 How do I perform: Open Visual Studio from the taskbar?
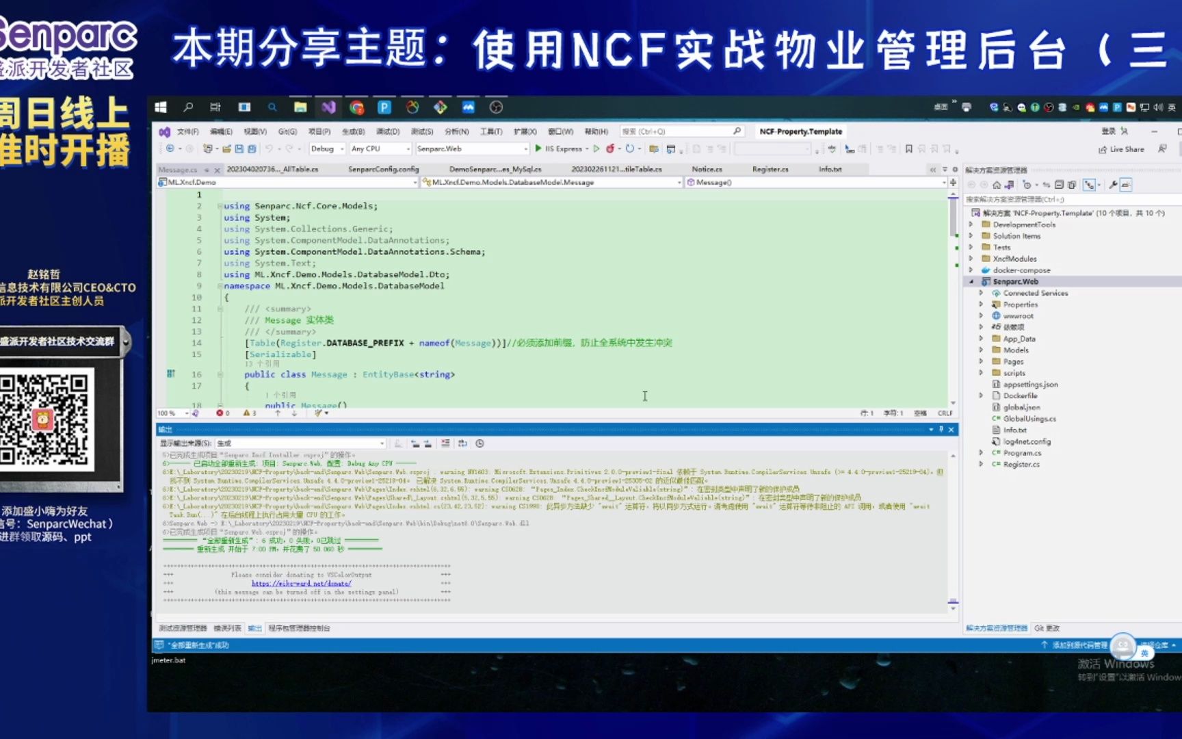click(329, 107)
